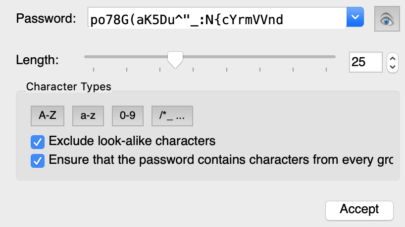
Task: Toggle the /*_ ... special characters button
Action: [172, 116]
